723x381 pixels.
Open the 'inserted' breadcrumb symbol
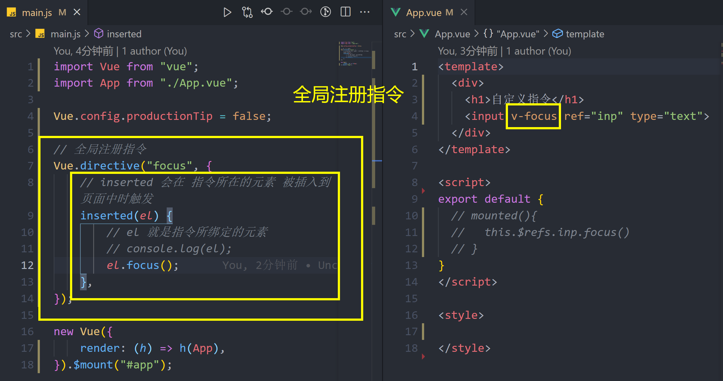tap(124, 34)
